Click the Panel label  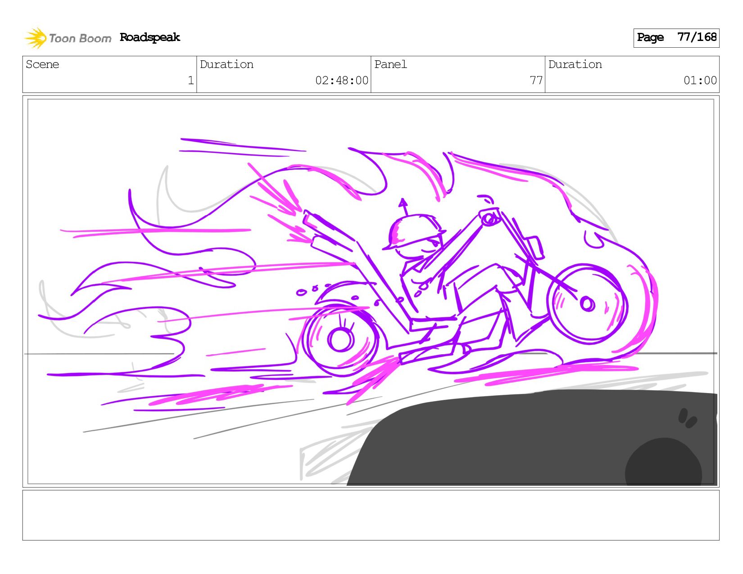[x=390, y=64]
